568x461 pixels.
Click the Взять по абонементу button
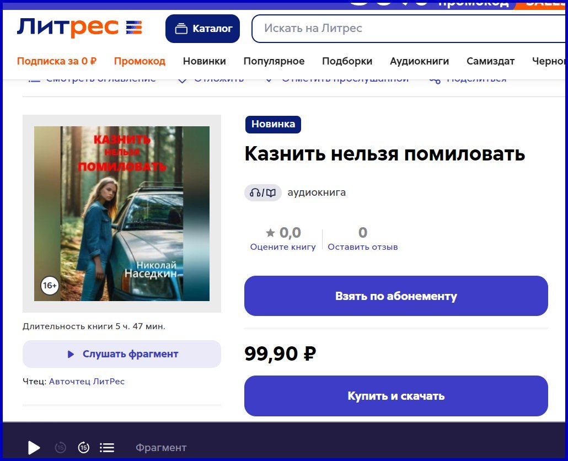396,296
